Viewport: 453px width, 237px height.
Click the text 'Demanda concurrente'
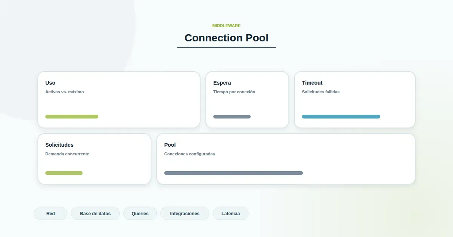coord(67,154)
